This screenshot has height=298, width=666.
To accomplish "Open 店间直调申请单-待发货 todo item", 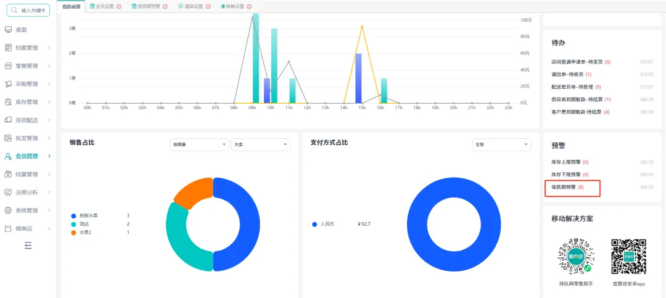I will pos(581,62).
